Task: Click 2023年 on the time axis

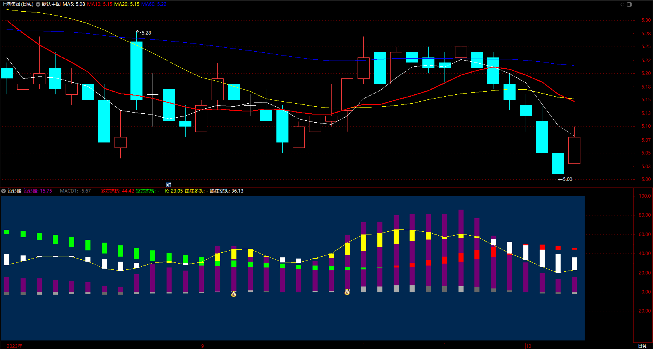Action: [x=14, y=346]
